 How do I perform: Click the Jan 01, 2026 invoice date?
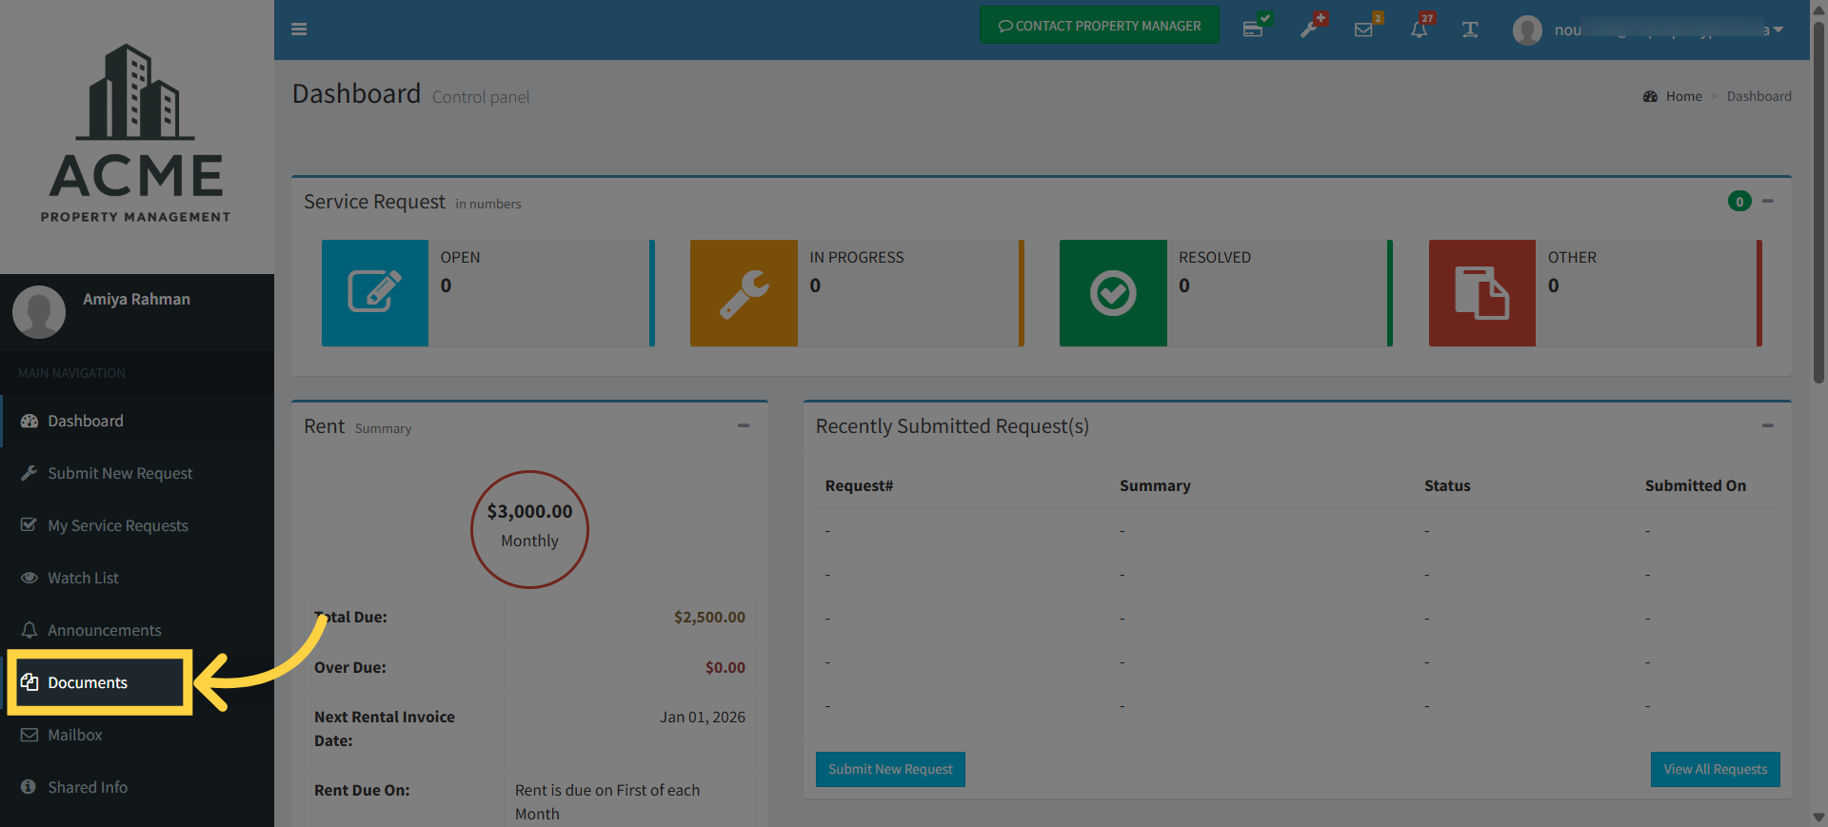click(x=703, y=717)
